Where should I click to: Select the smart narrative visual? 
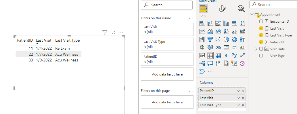tap(218, 63)
